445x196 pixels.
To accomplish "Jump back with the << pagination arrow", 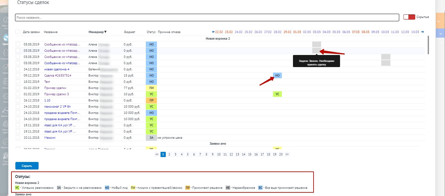I will (x=157, y=154).
